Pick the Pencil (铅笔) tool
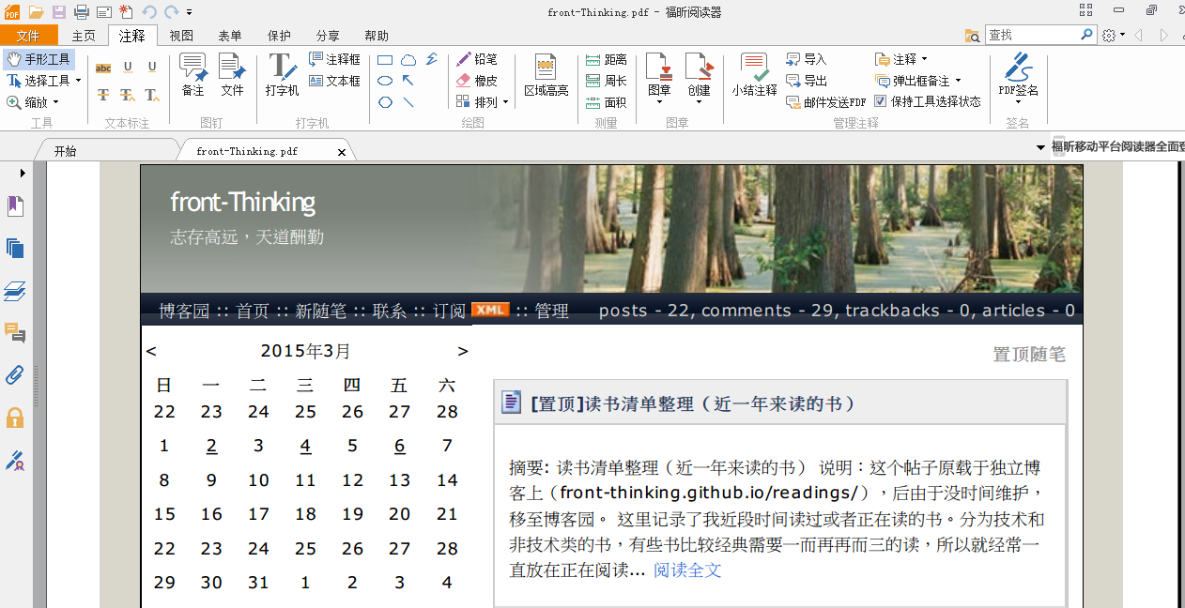 click(x=477, y=59)
